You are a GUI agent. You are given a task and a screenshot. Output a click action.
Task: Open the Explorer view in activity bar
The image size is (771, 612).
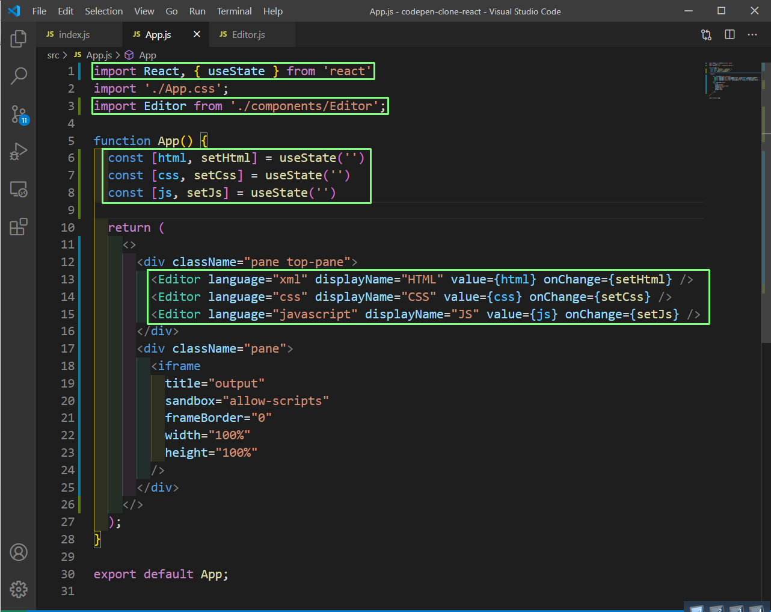pos(19,39)
